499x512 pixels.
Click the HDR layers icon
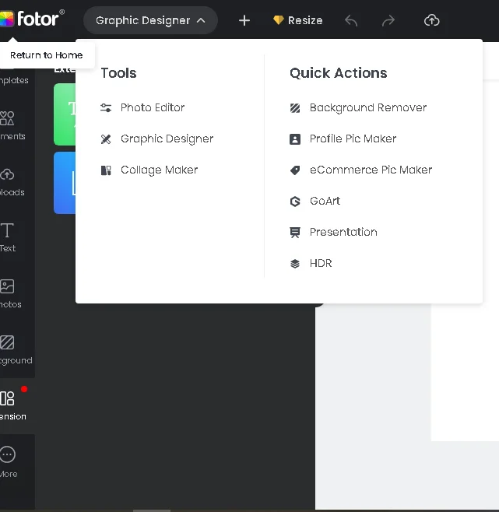tap(295, 264)
